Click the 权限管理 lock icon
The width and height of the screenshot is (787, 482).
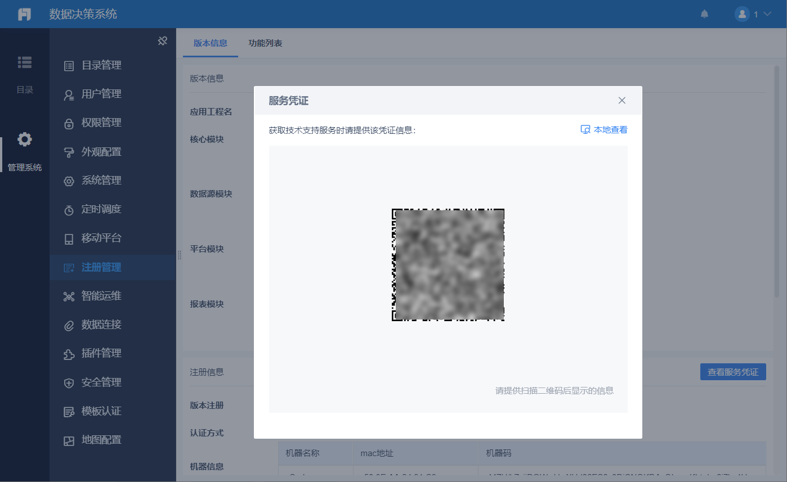pos(69,123)
